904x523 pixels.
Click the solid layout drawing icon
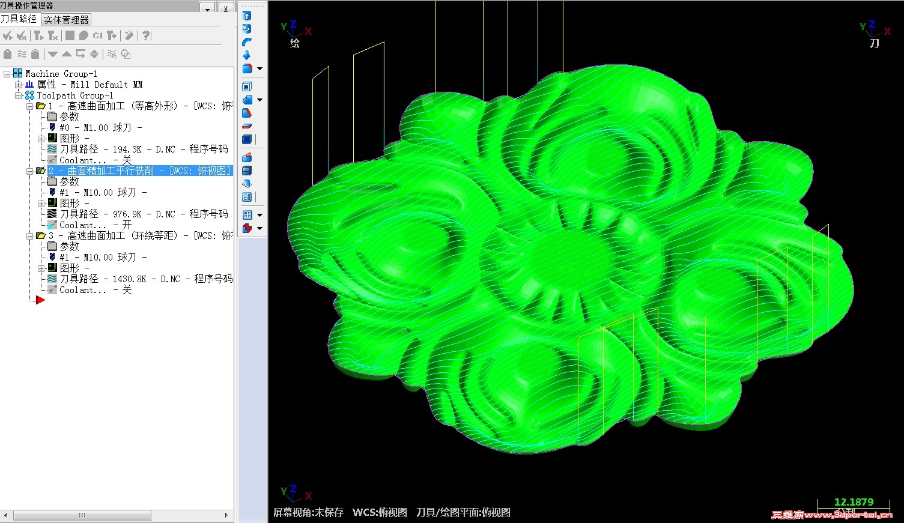coord(247,197)
